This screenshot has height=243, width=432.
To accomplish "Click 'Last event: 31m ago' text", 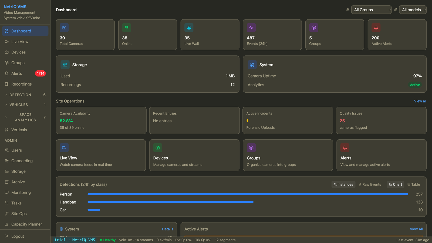I will (413, 240).
